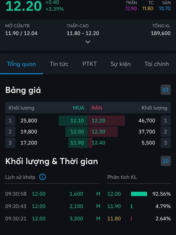Change Bảng giá depth using the 03 button
The height and width of the screenshot is (235, 176).
pyautogui.click(x=165, y=90)
